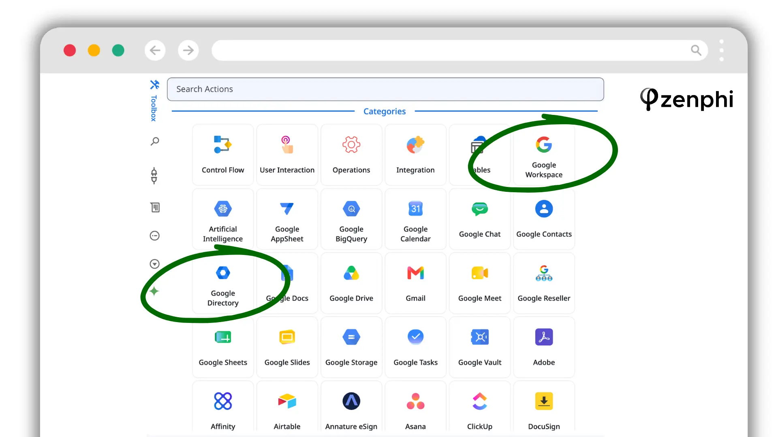
Task: Open the Google Meet category
Action: point(480,283)
